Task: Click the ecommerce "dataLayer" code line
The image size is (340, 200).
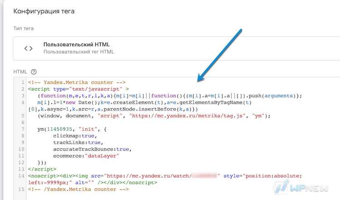Action: (86, 156)
